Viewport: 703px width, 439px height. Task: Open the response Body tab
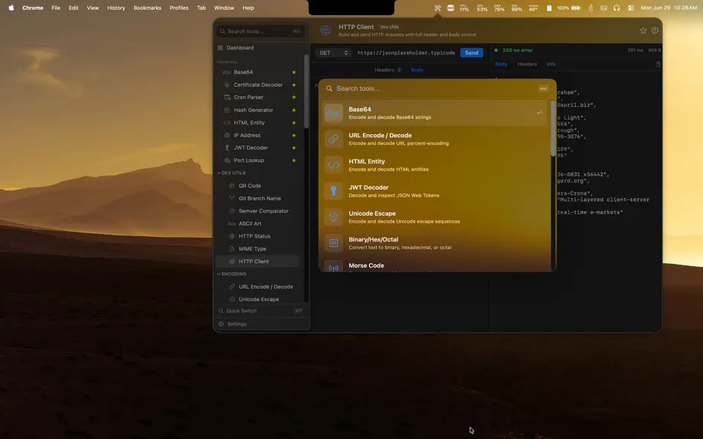click(x=501, y=64)
